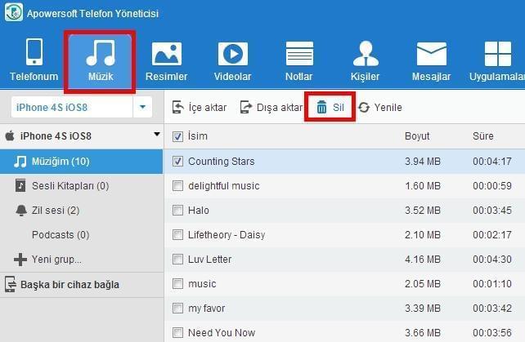
Task: Check the Luv Letter checkbox
Action: [177, 259]
